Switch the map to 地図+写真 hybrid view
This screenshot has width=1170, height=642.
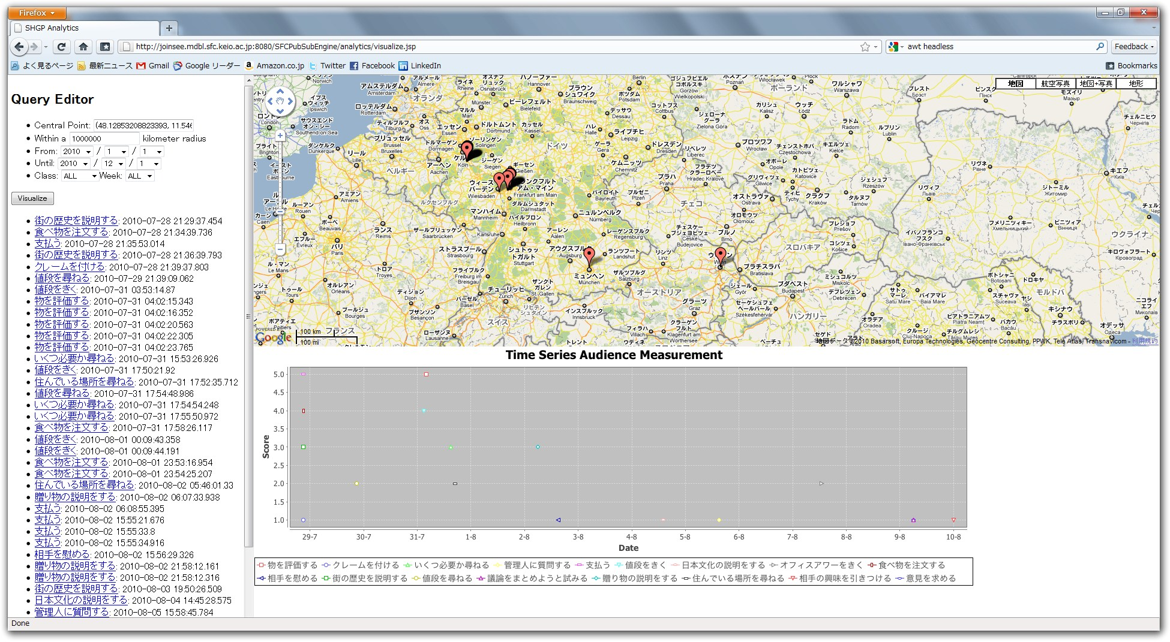(x=1096, y=84)
